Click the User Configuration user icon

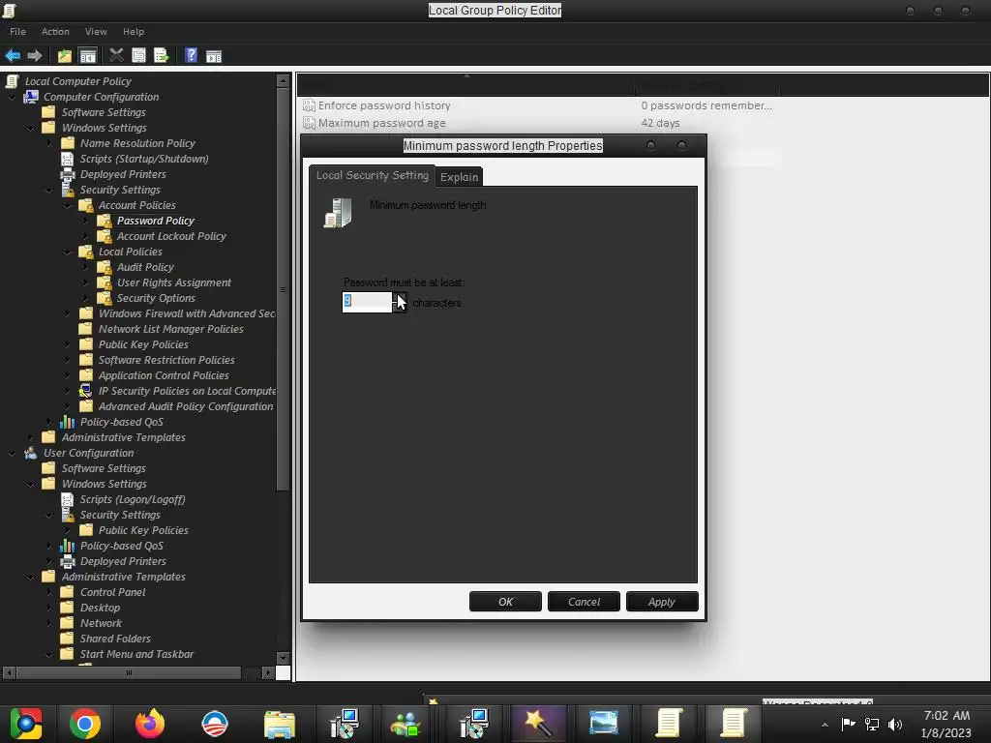(x=30, y=453)
